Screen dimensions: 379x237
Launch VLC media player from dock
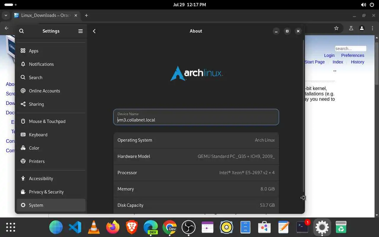[94, 227]
